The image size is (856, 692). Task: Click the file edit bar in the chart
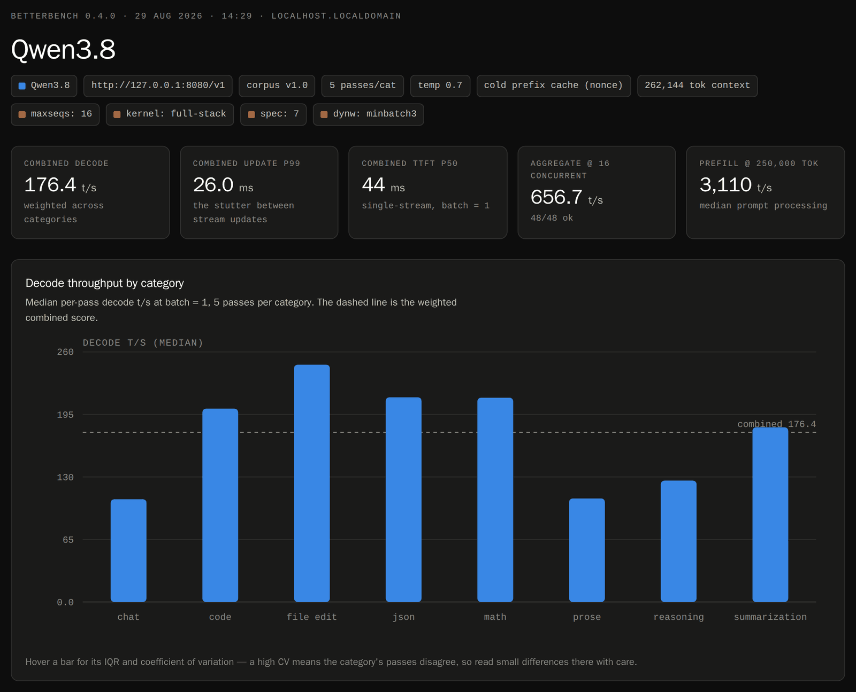click(x=312, y=483)
